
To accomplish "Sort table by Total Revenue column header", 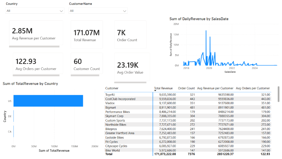I will [x=163, y=88].
